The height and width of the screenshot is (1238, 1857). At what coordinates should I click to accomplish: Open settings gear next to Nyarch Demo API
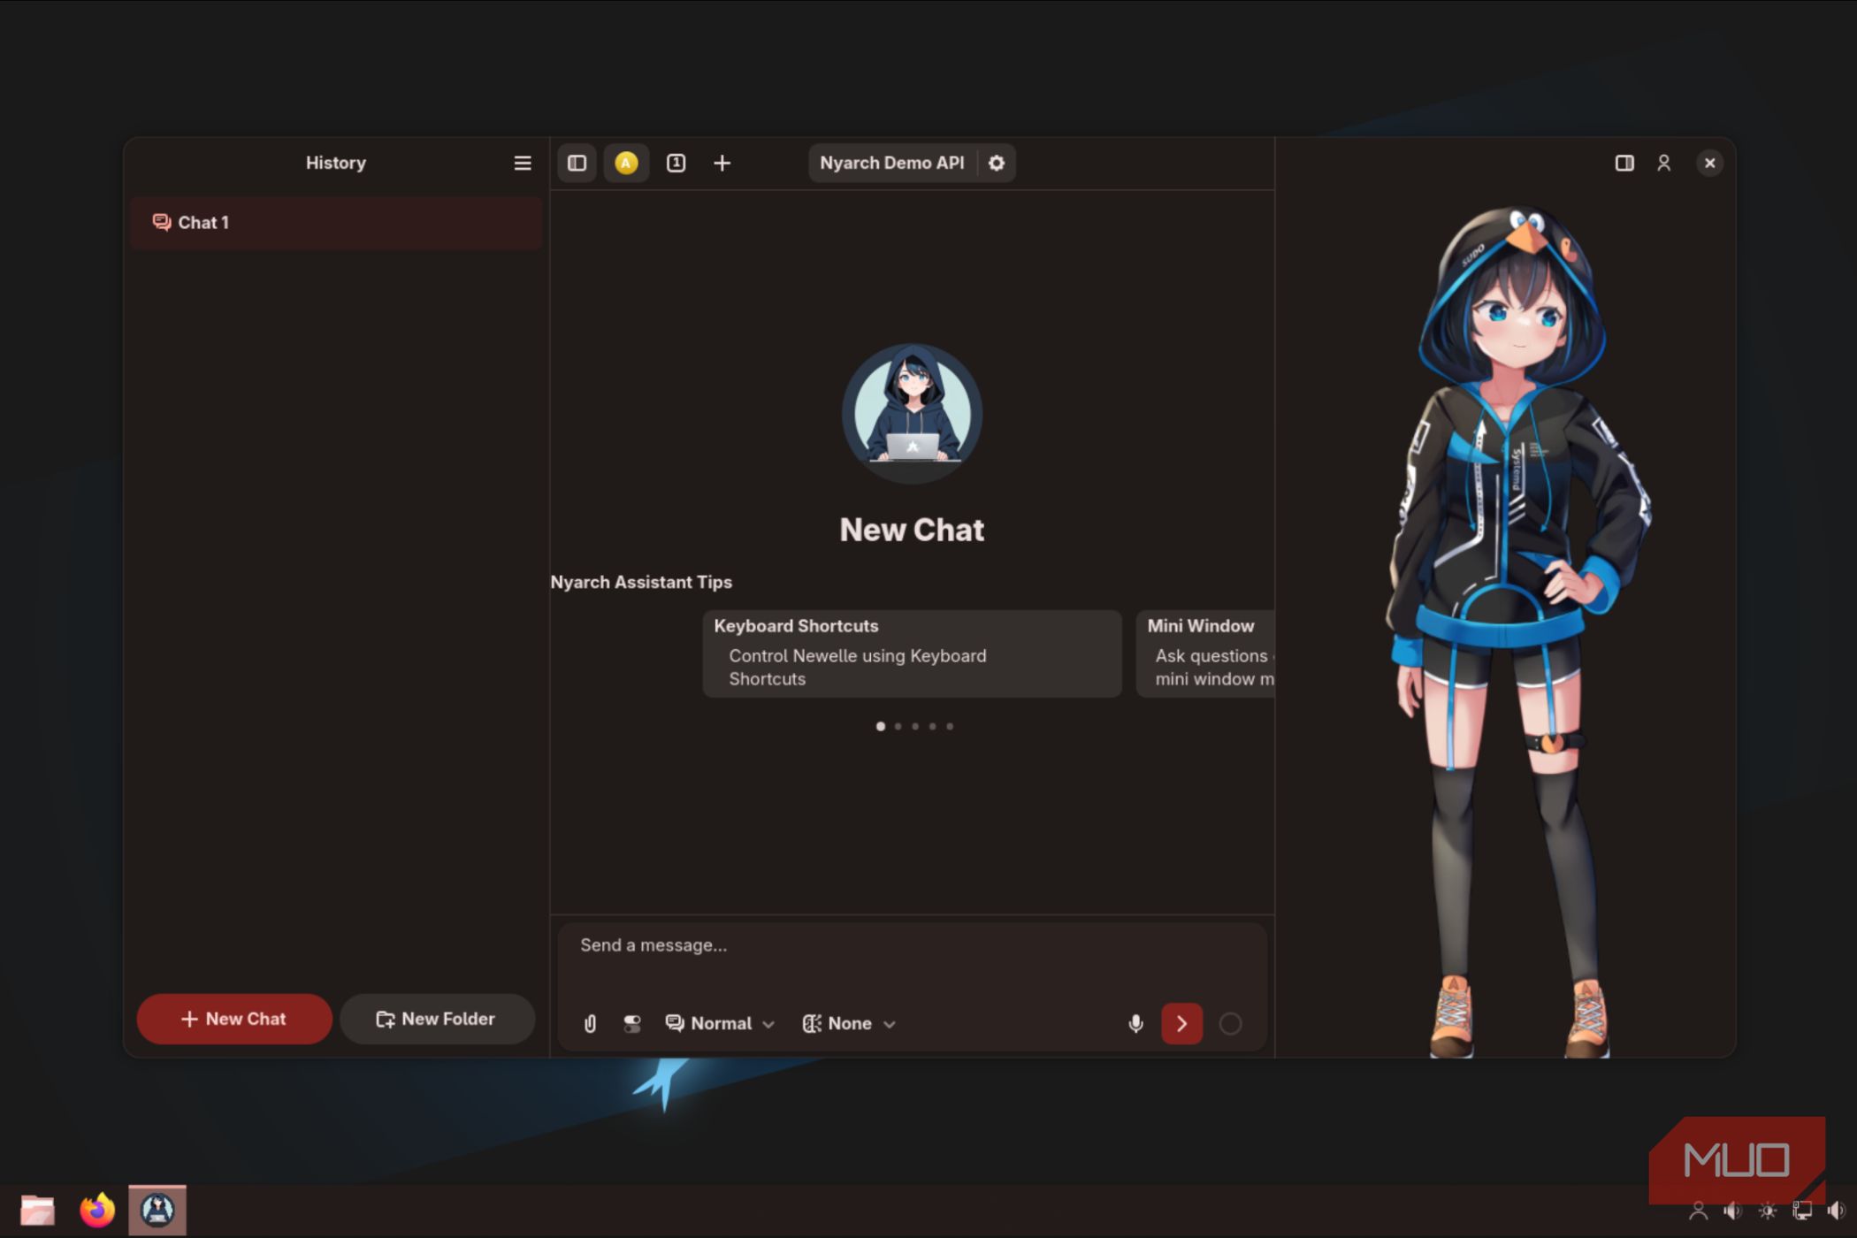coord(997,163)
